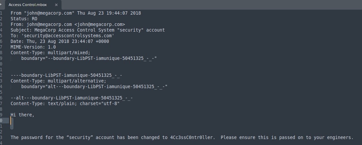
Task: Click the line starting with --alt---boundary
Action: point(71,98)
